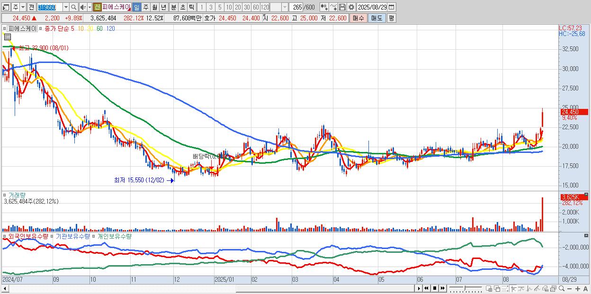The width and height of the screenshot is (591, 294).
Task: Expand the interval dropdown after 120
Action: tap(285, 7)
